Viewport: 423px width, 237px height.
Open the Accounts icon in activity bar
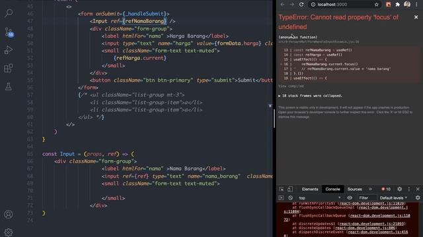[9, 214]
